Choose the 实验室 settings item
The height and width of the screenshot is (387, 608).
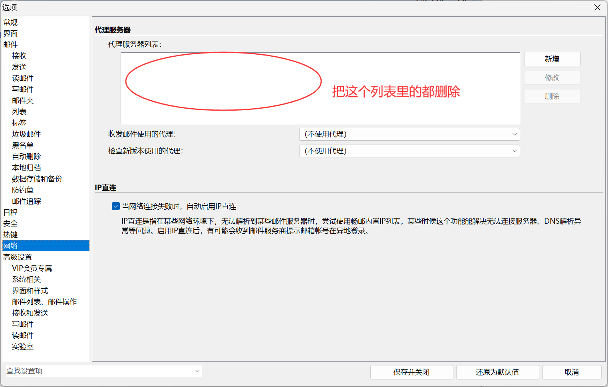pyautogui.click(x=23, y=347)
